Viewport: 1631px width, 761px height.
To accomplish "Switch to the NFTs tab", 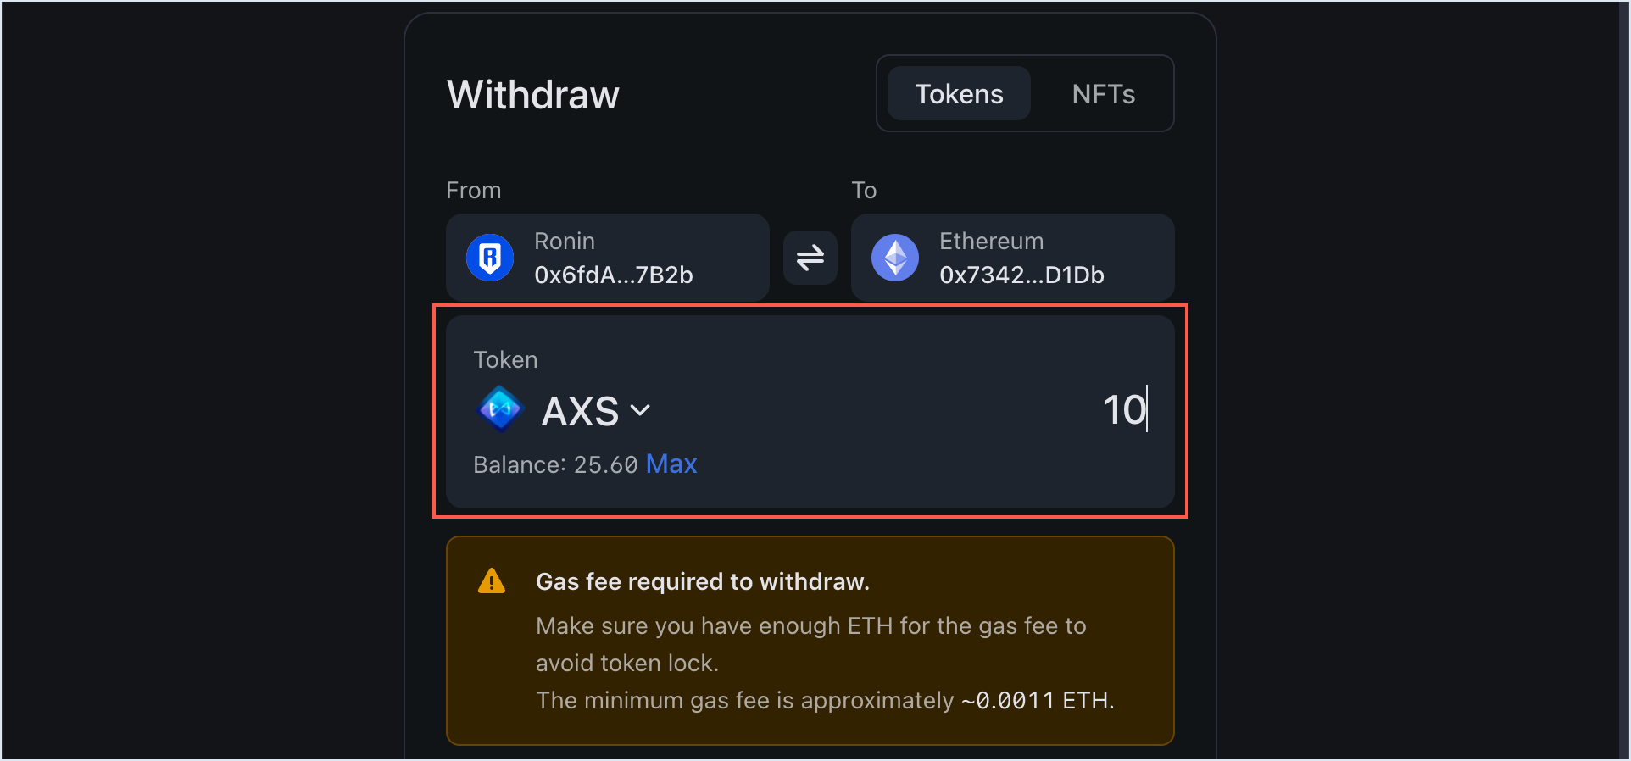I will click(1103, 93).
